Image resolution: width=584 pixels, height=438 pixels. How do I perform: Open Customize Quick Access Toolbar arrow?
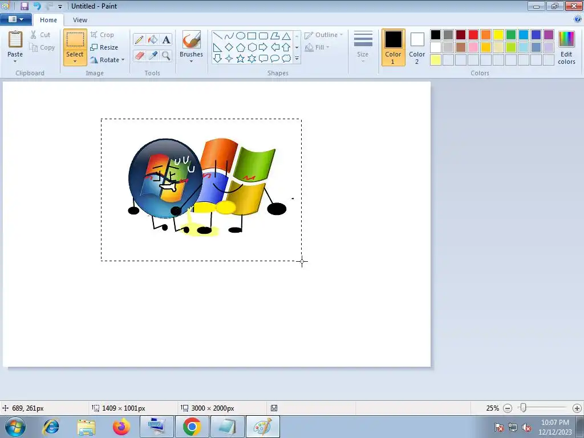[x=60, y=6]
